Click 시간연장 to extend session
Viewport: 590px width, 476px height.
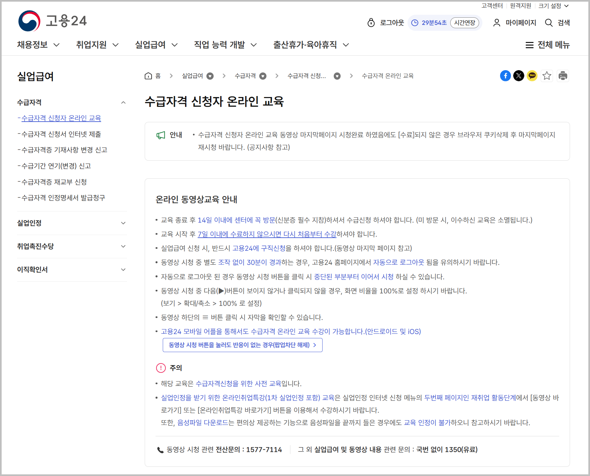(x=464, y=23)
